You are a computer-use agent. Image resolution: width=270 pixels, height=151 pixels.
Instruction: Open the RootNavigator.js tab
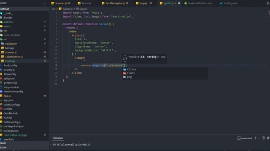coord(115,3)
